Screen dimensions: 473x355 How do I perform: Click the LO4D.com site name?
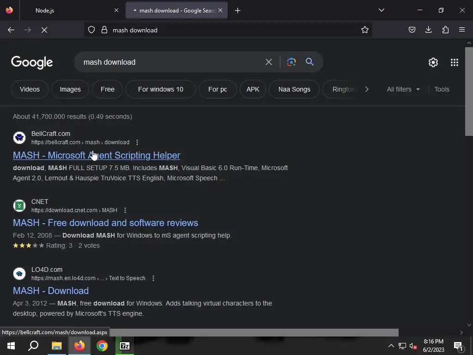tap(47, 269)
